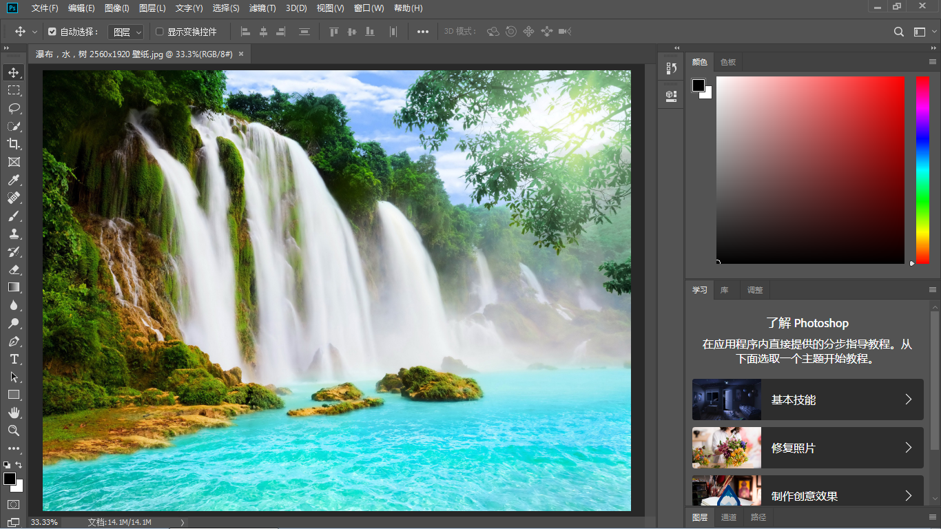
Task: Reset default foreground and background colors
Action: [7, 465]
